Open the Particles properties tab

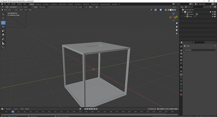(x=181, y=78)
